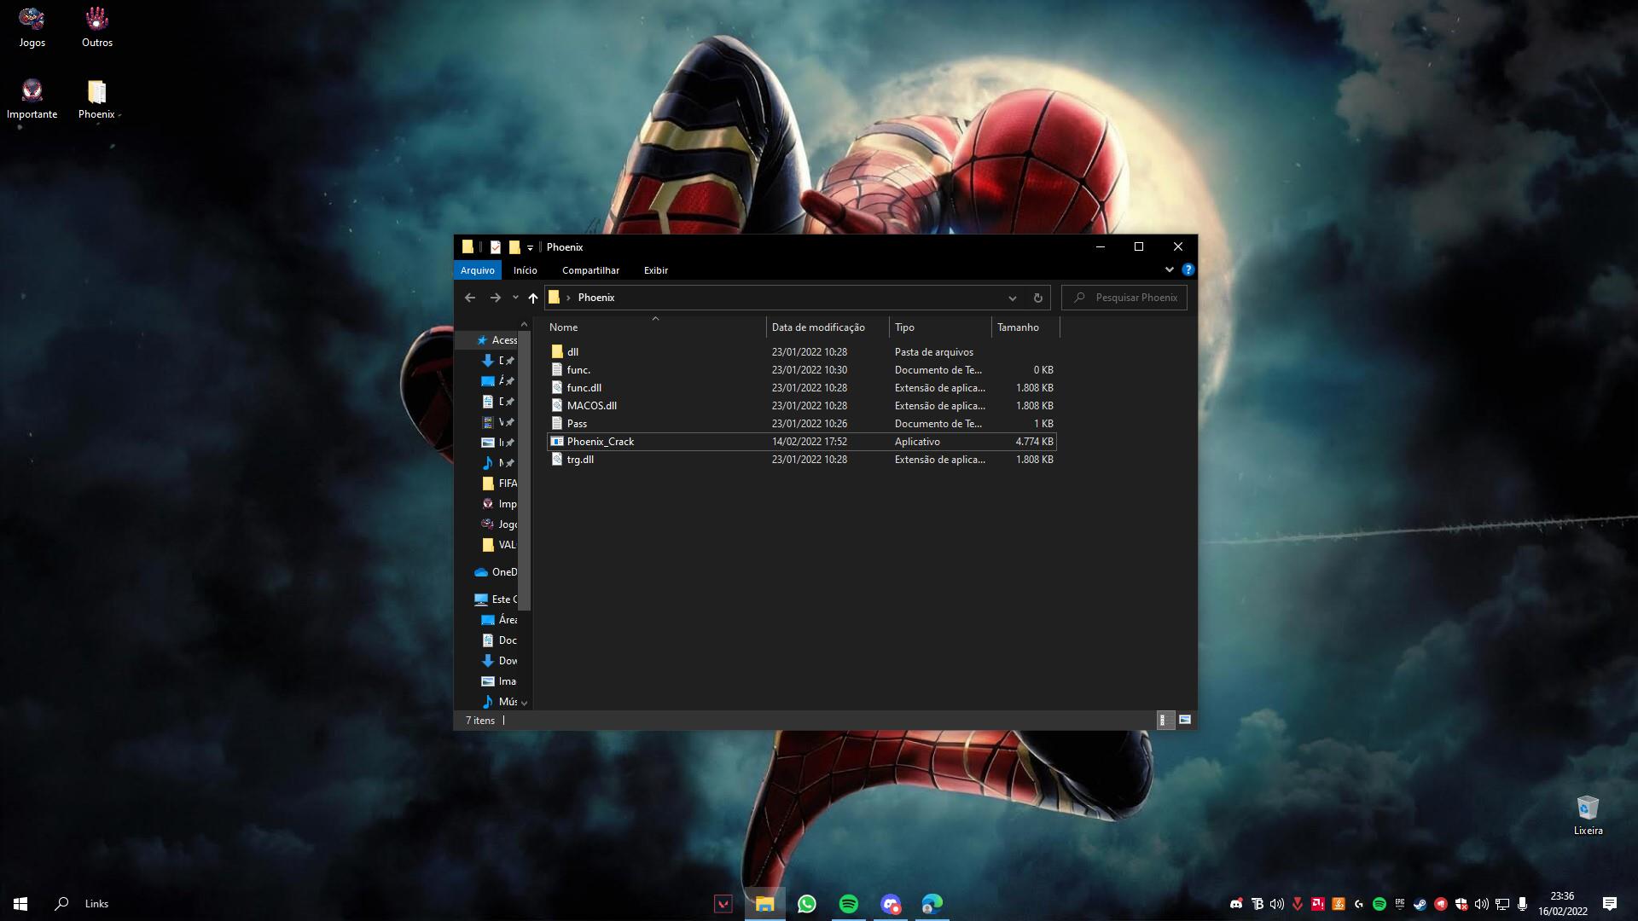
Task: Customize Quick Access Toolbar dropdown
Action: (530, 247)
